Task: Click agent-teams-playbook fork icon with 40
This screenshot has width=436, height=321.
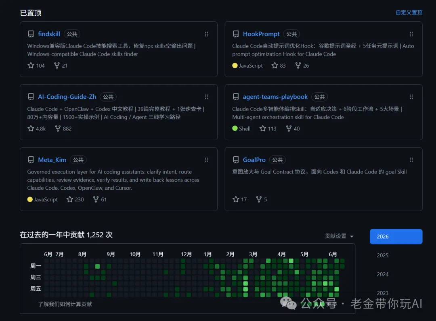Action: 289,128
